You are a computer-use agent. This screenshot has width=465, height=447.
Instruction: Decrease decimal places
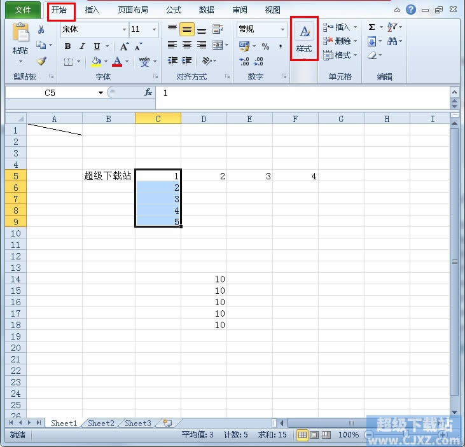pyautogui.click(x=259, y=61)
